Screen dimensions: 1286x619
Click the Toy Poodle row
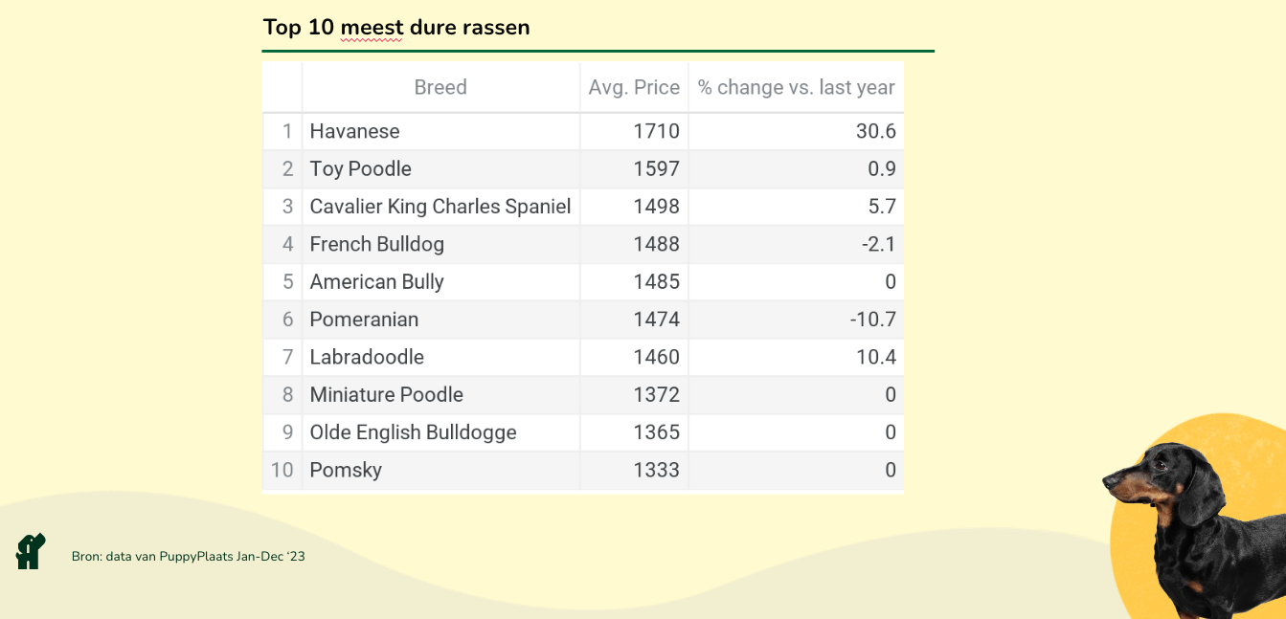point(583,169)
